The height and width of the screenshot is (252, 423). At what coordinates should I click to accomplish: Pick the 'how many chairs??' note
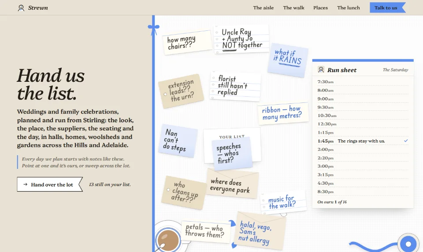click(188, 42)
